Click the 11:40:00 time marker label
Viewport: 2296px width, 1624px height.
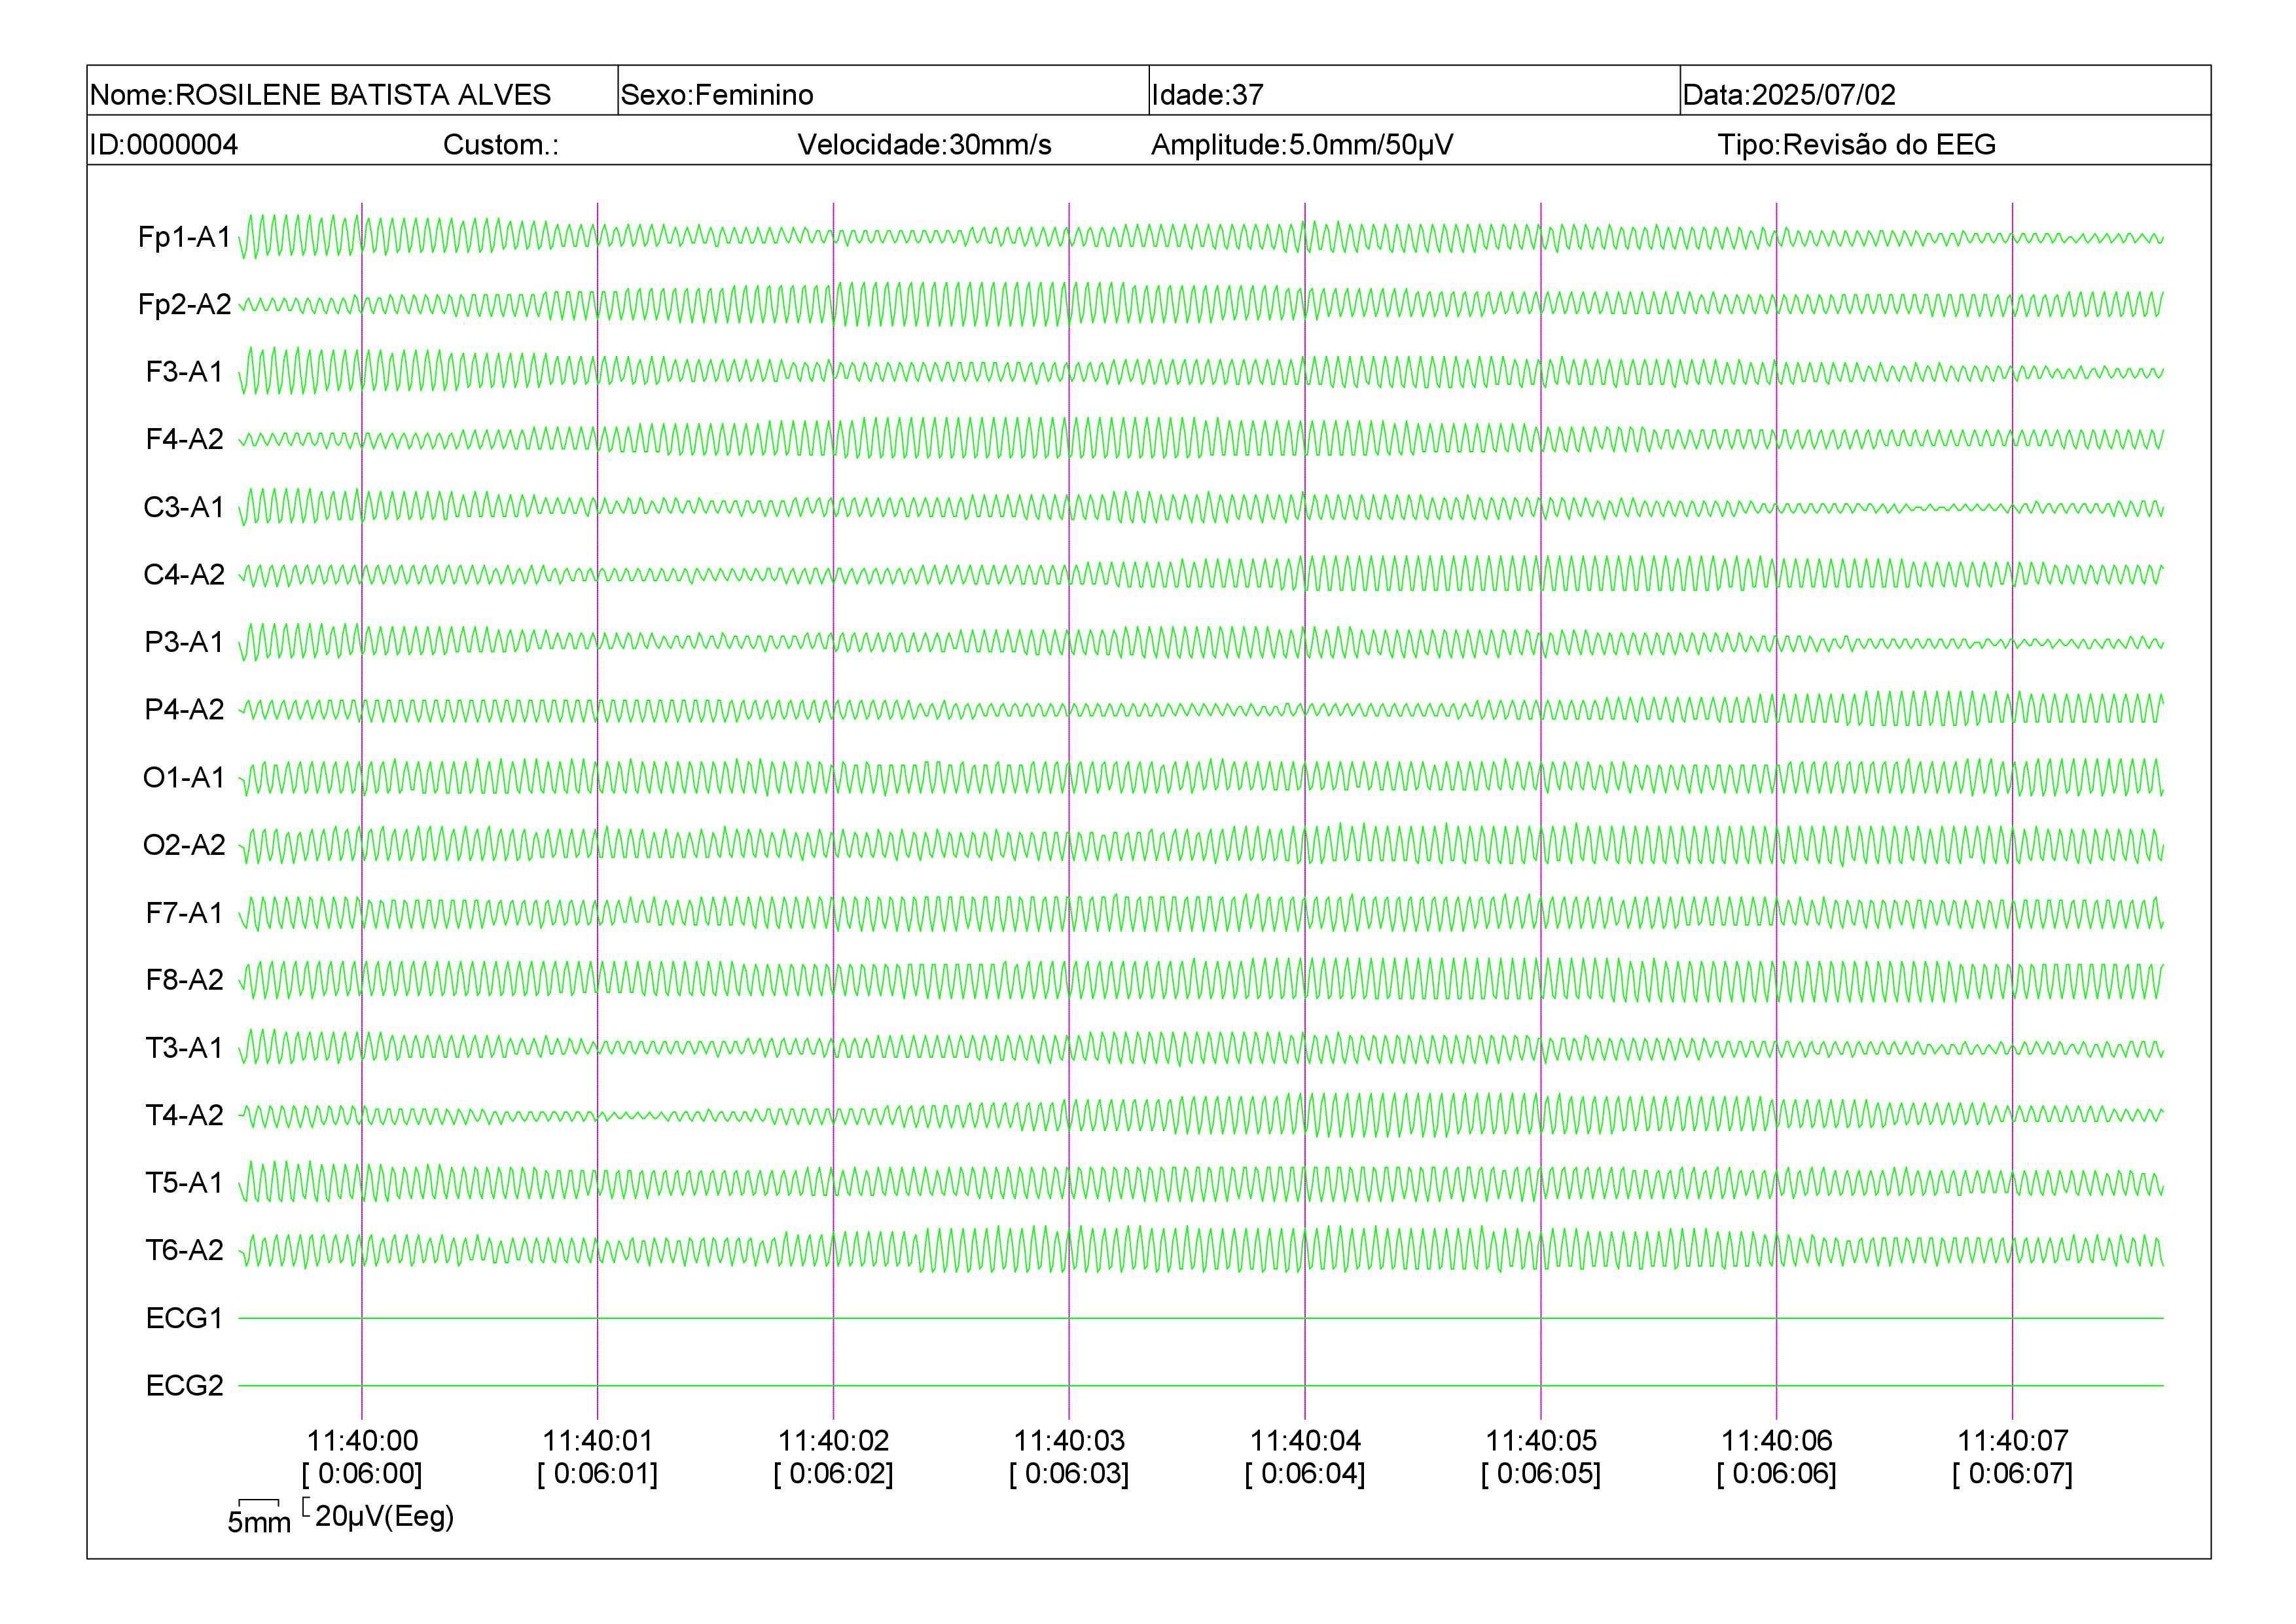(x=362, y=1441)
